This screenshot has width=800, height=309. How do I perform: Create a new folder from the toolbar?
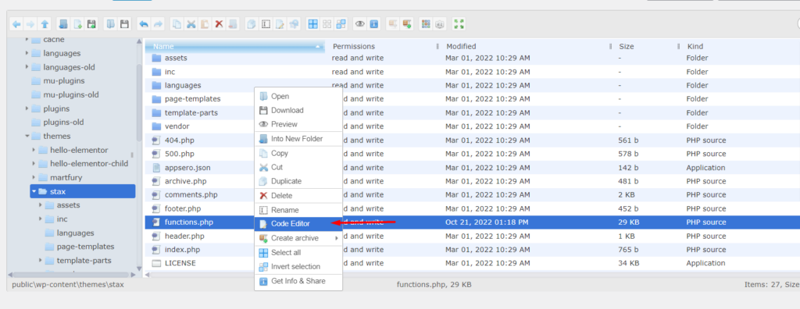63,23
